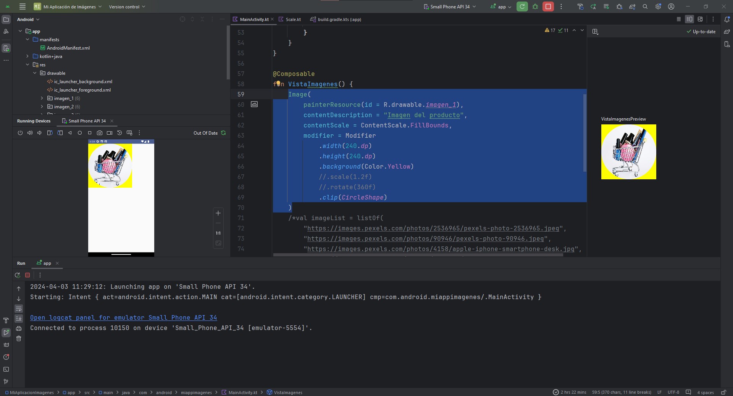The width and height of the screenshot is (733, 396).
Task: Click the Sync Project with Gradle icon
Action: [x=632, y=6]
